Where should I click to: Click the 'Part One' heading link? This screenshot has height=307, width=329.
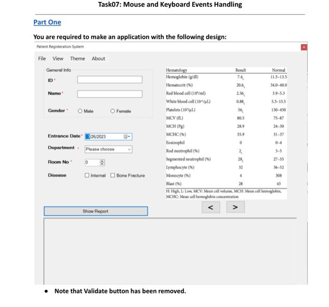click(x=47, y=22)
